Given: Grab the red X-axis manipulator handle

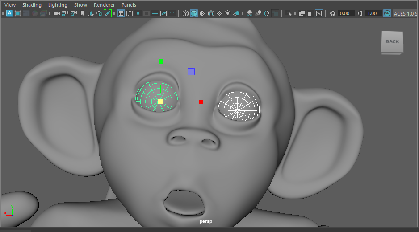Looking at the screenshot, I should coord(201,102).
